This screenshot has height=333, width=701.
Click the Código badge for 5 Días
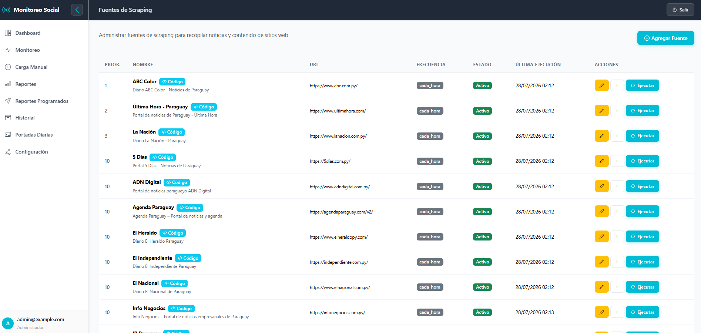tap(163, 157)
